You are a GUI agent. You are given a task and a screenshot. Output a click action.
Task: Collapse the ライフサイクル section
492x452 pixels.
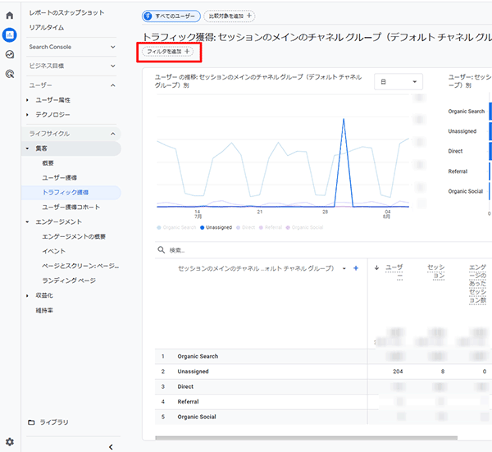click(112, 133)
